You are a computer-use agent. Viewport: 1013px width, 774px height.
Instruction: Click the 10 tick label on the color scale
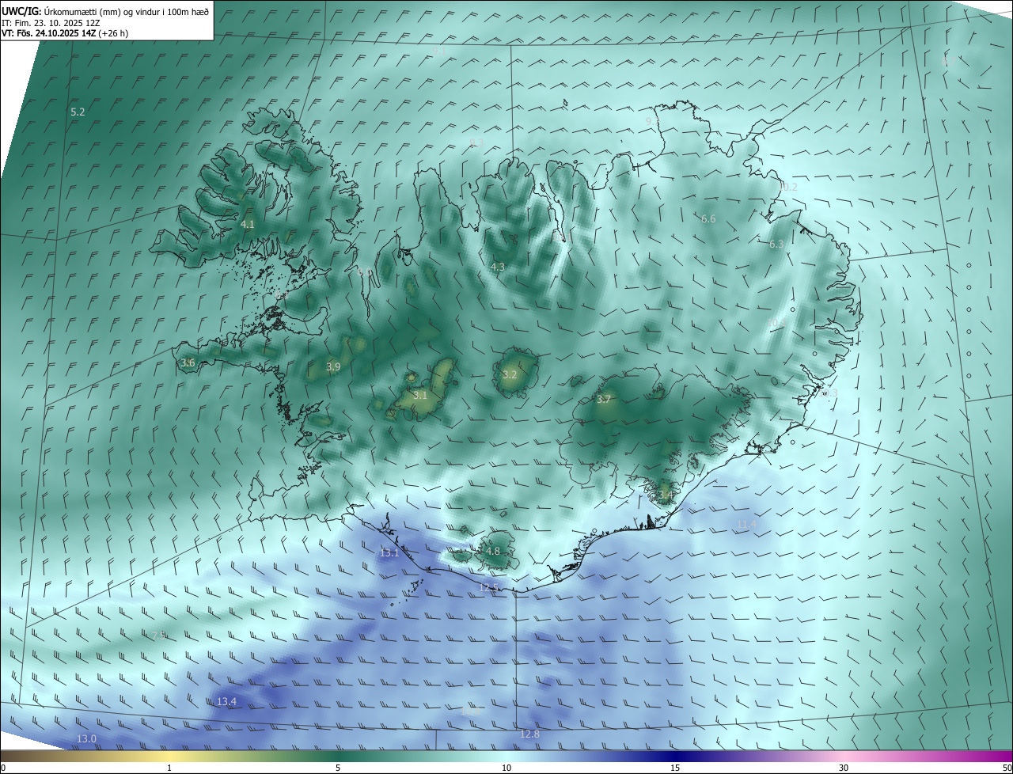(x=506, y=768)
